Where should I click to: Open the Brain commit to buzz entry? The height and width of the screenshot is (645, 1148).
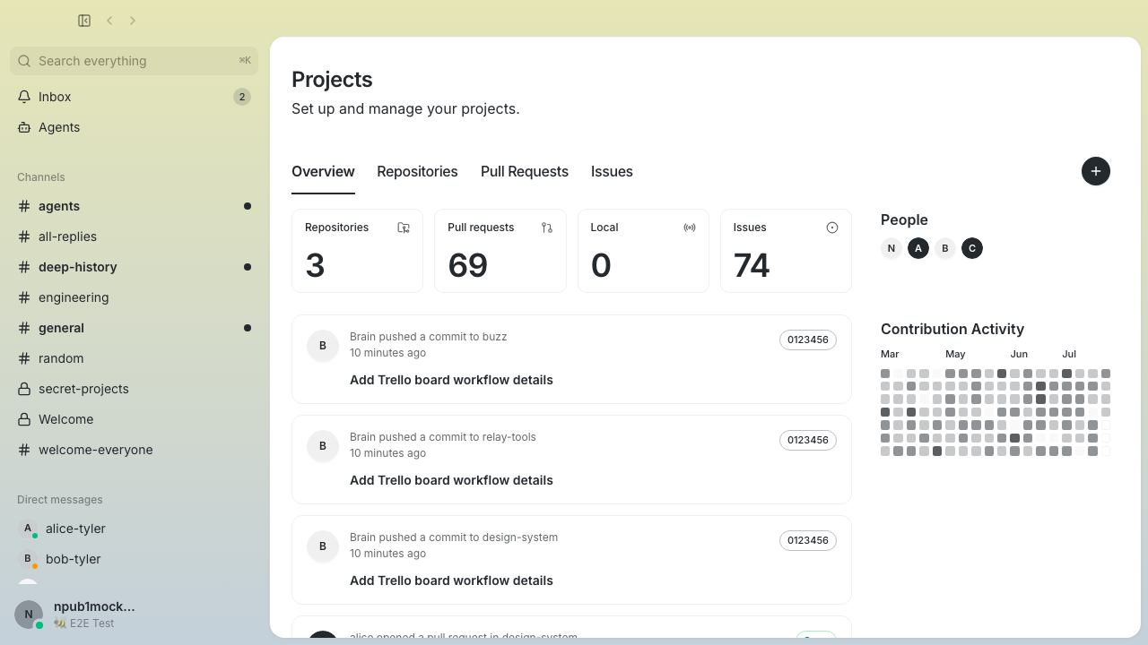point(571,359)
